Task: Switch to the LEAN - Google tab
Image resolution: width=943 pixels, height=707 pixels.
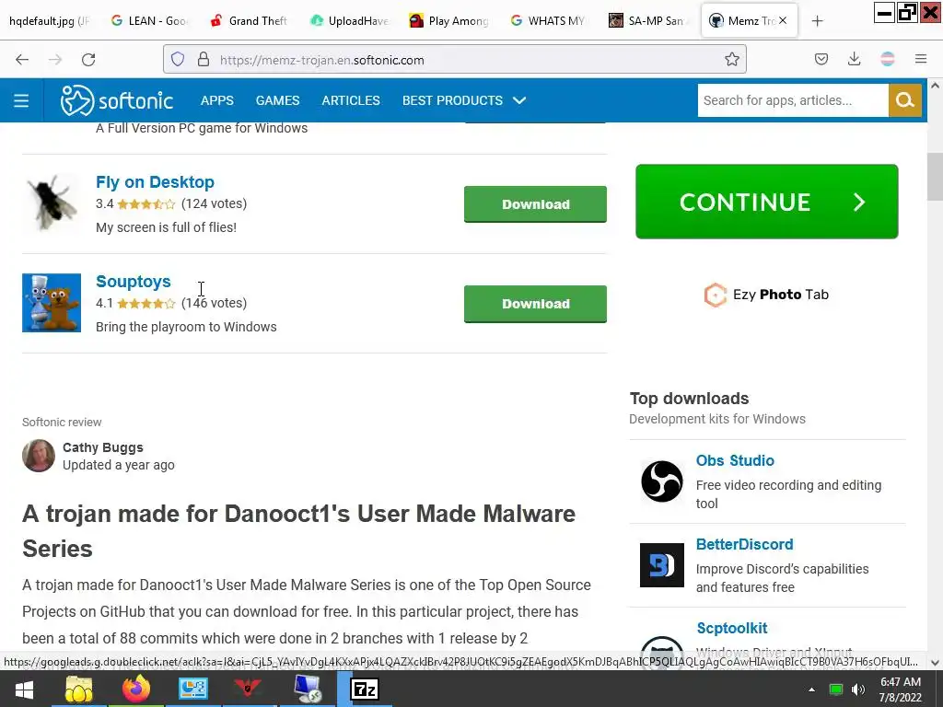Action: [150, 21]
